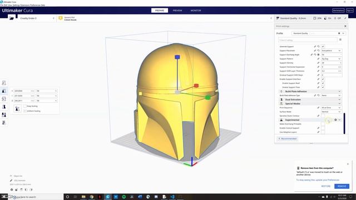Select the Per Model Settings tool
This screenshot has height=200, width=356.
(x=4, y=115)
